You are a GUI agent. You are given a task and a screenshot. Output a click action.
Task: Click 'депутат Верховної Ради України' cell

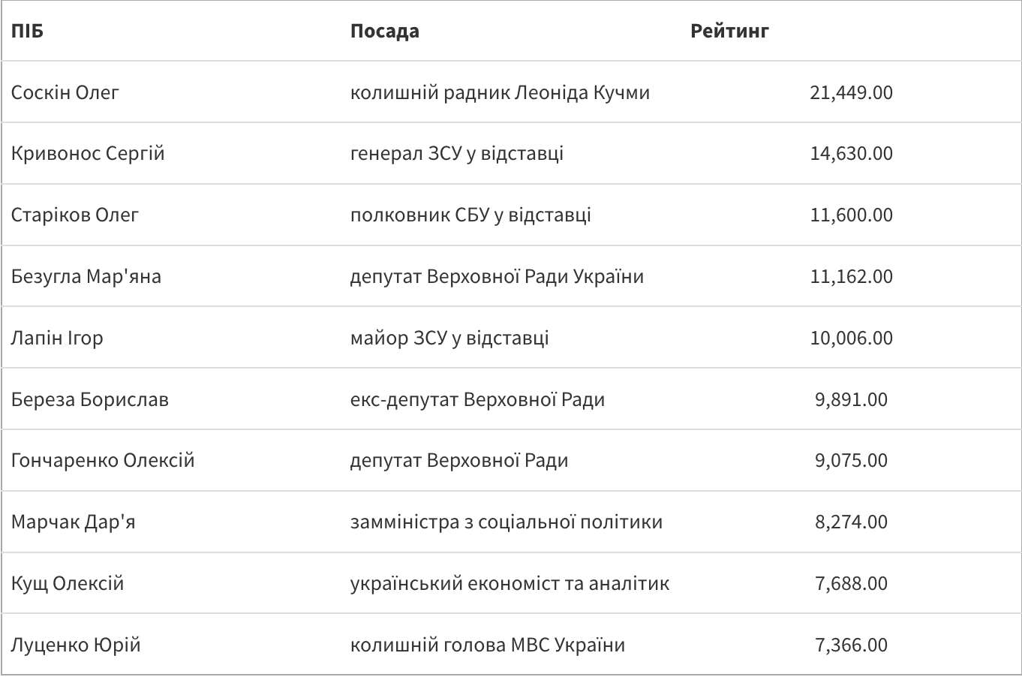(x=497, y=277)
